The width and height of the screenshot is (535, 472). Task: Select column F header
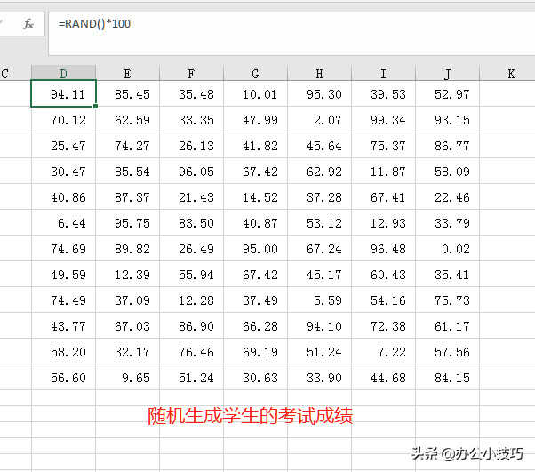[191, 73]
